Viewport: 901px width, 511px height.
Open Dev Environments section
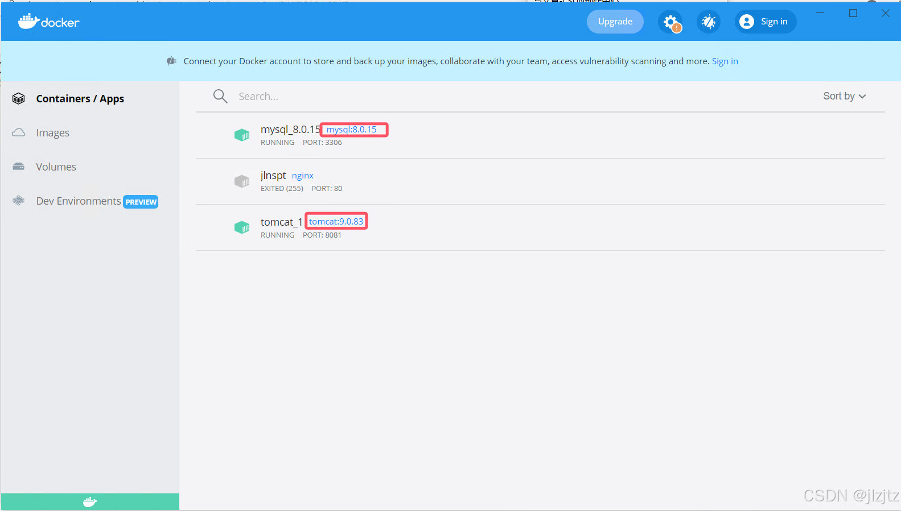point(79,201)
